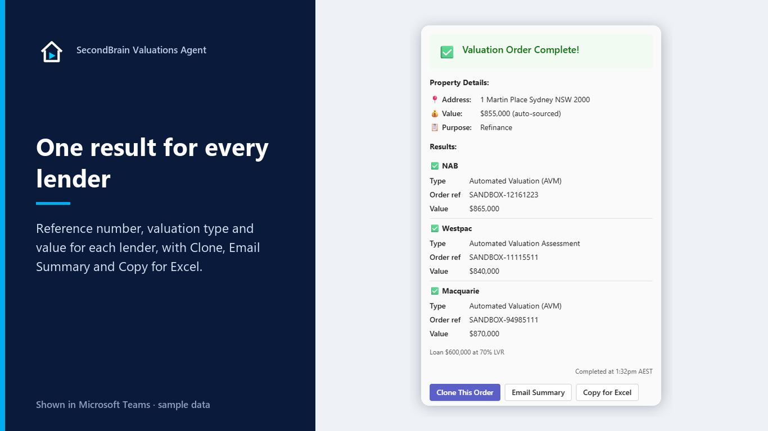Click the Macquarie lender name

tap(460, 291)
